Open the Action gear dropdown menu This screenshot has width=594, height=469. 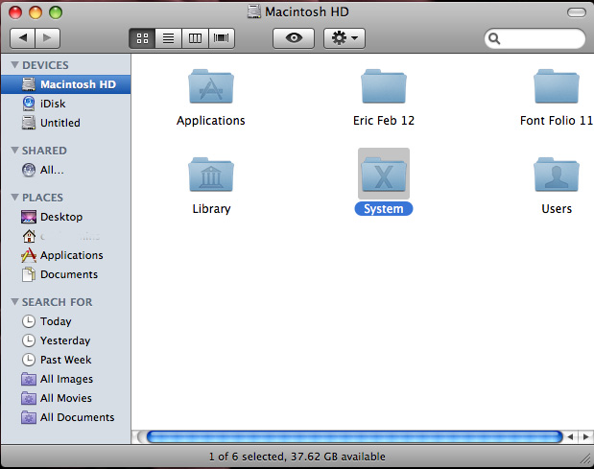pos(345,38)
